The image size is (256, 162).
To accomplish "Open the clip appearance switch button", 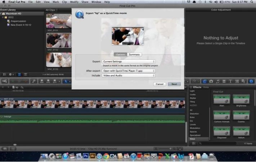I will tap(180, 149).
